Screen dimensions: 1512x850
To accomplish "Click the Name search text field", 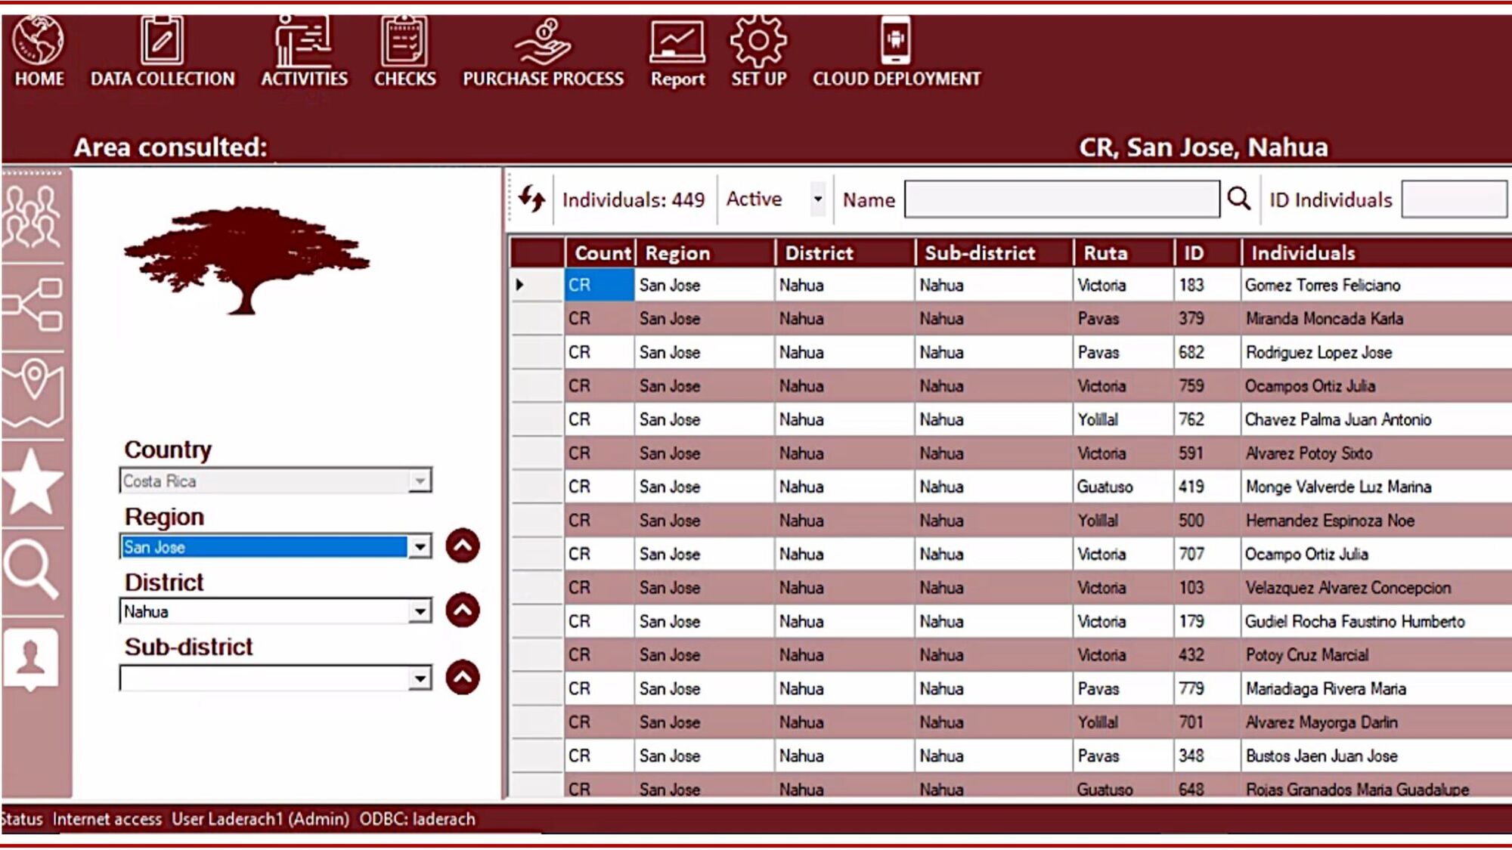I will [1061, 199].
